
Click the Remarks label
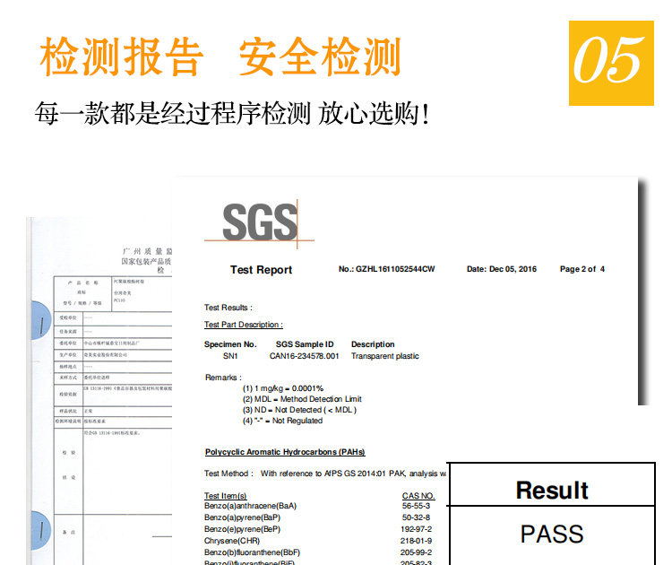(x=223, y=378)
